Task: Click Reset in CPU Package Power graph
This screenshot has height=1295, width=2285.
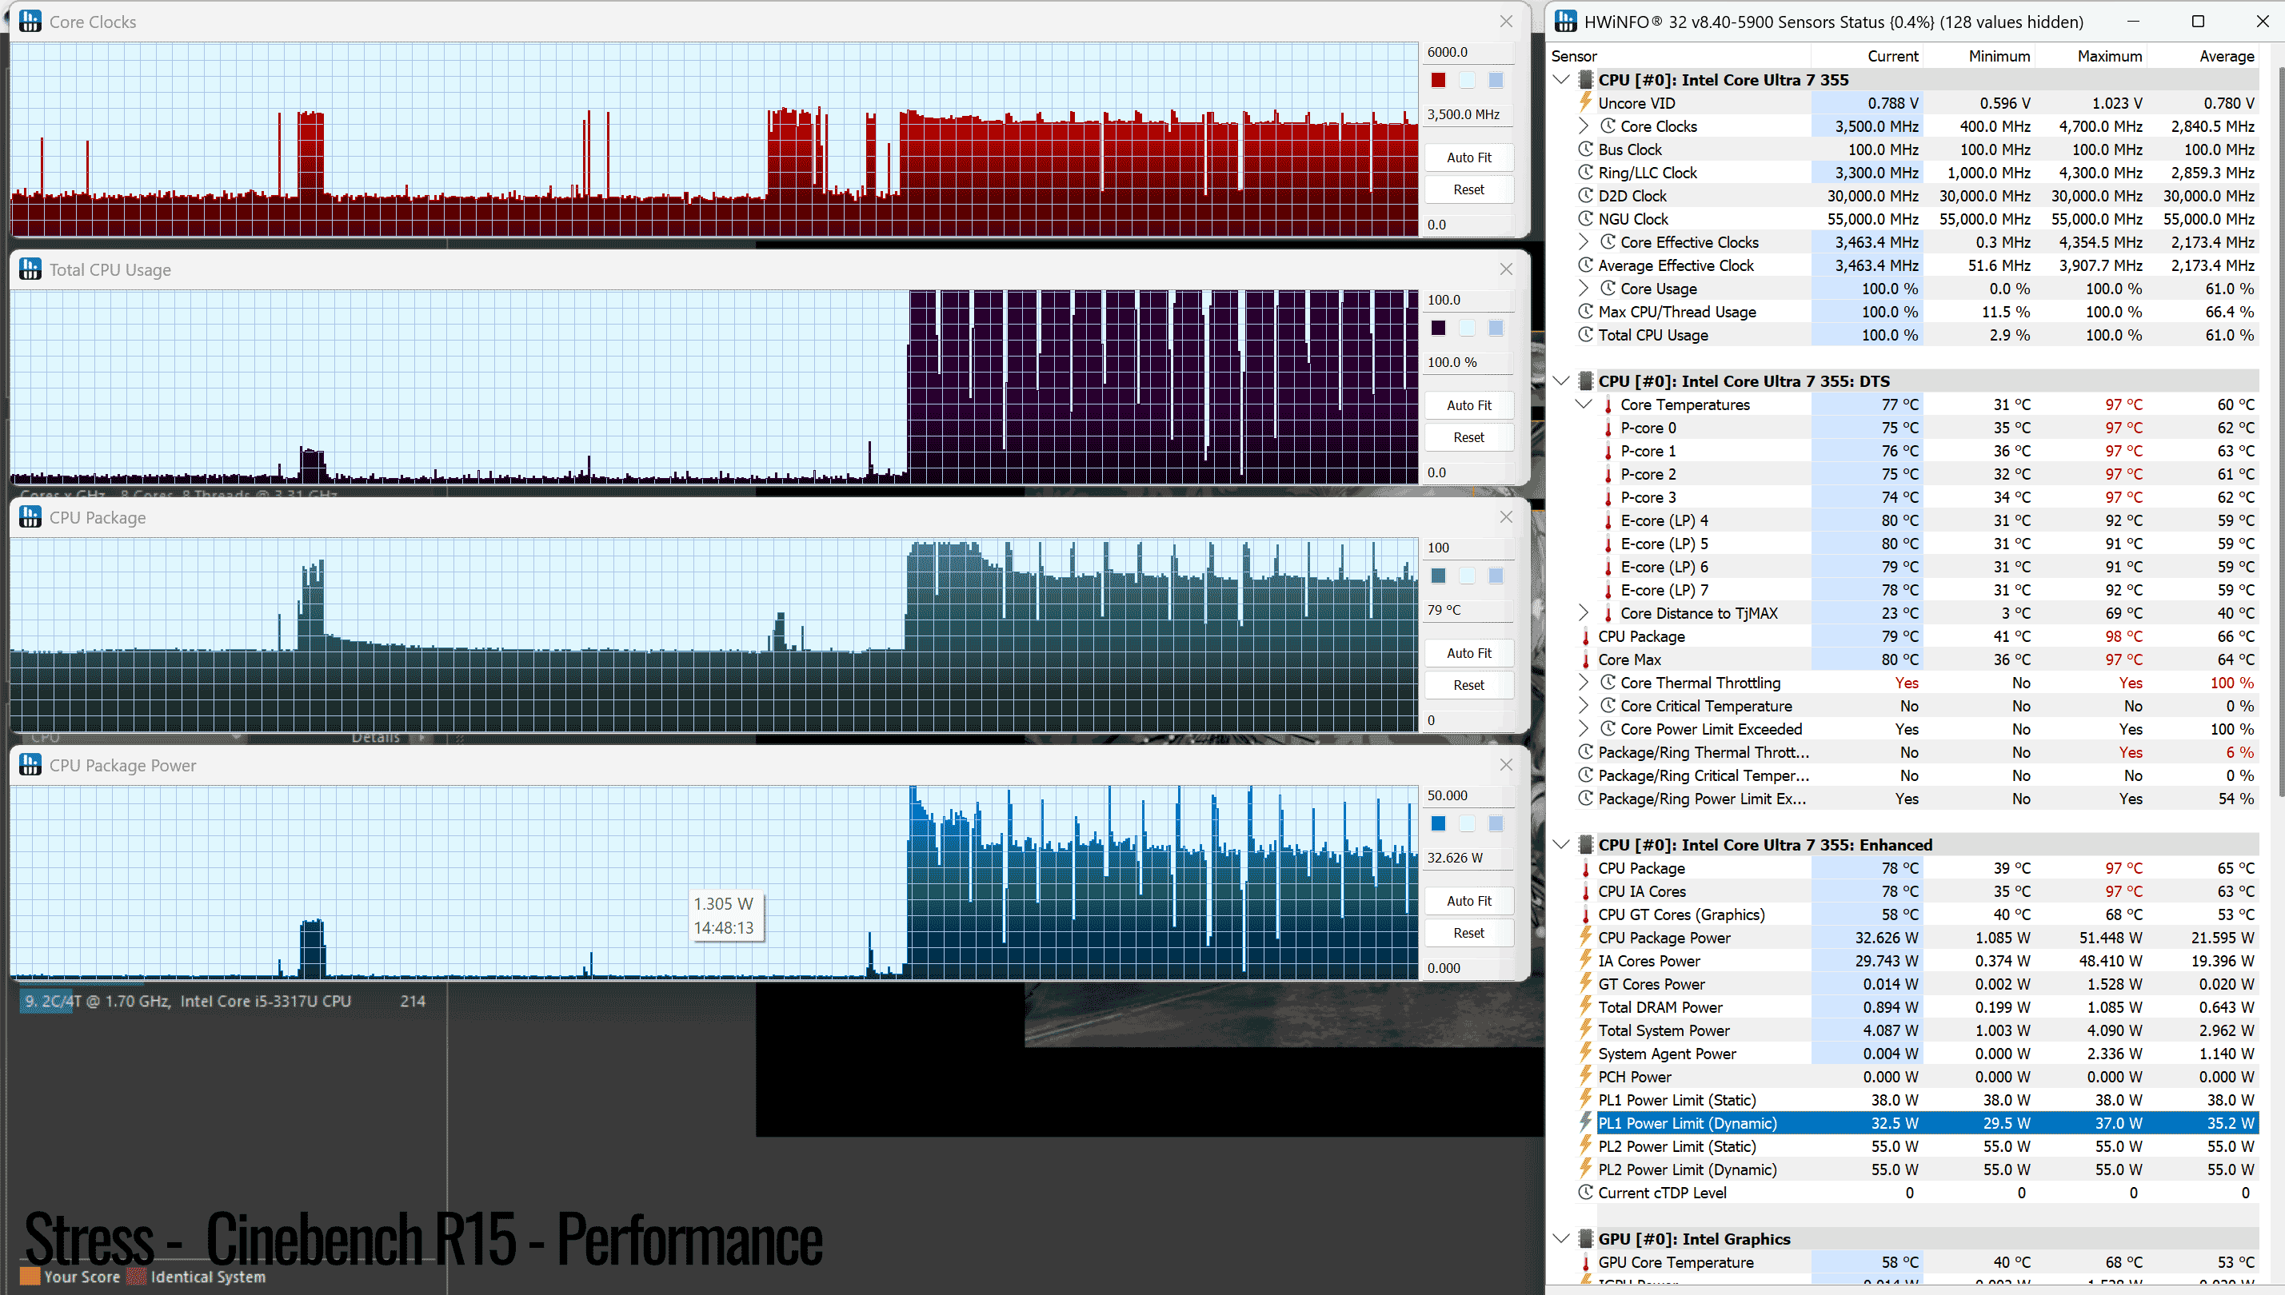Action: 1469,933
